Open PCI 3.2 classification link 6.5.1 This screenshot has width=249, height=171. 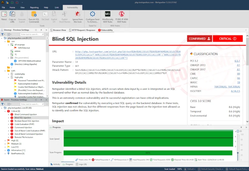click(x=237, y=61)
